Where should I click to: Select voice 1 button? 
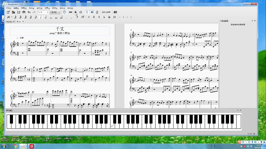[120, 17]
